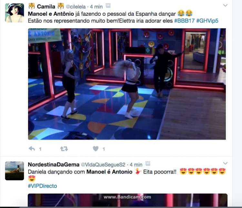242x208 pixels.
Task: Click the 4 min timestamp on NordestinaDaGema's tweet
Action: 136,165
